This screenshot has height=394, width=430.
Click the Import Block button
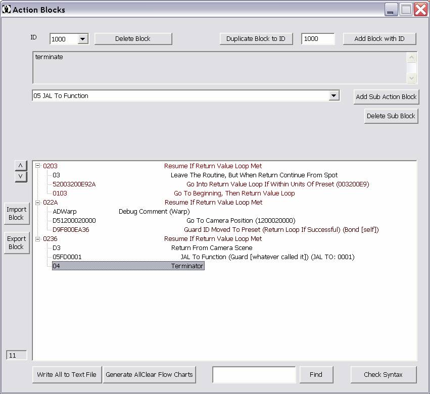click(x=17, y=213)
